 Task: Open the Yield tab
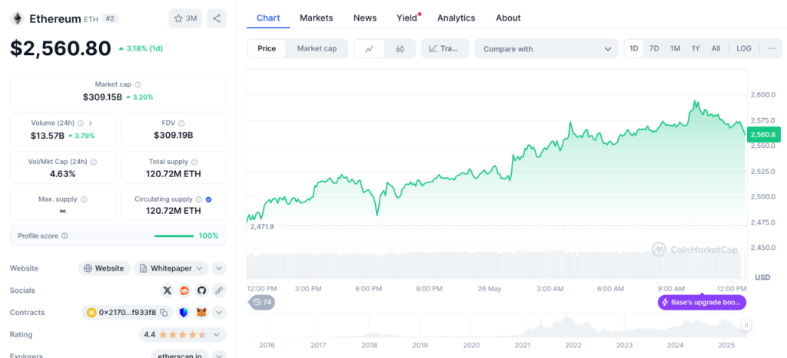pos(407,18)
